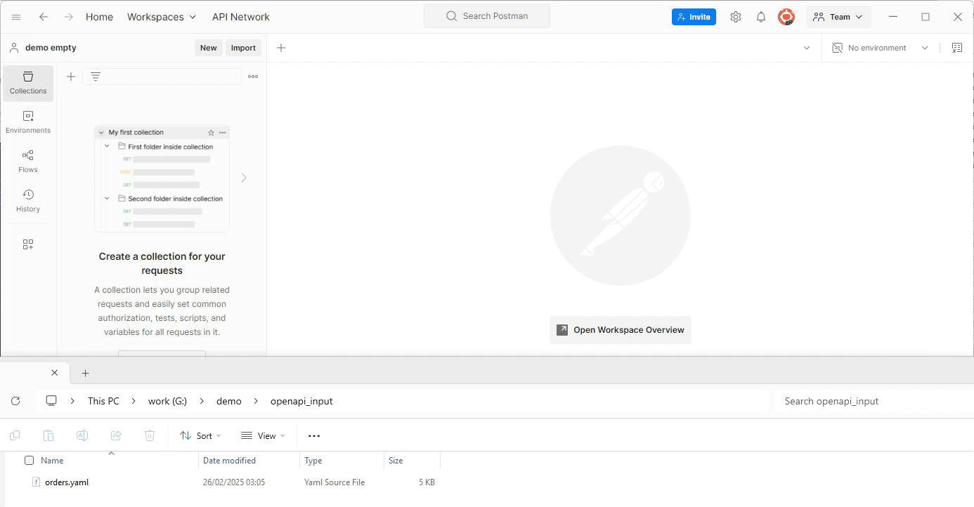
Task: Click the Rename icon in Explorer toolbar
Action: (82, 435)
